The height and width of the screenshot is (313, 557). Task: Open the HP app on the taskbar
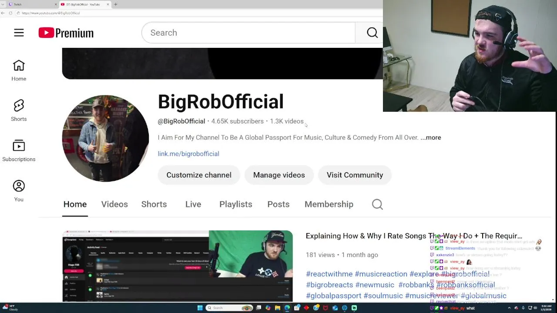345,308
